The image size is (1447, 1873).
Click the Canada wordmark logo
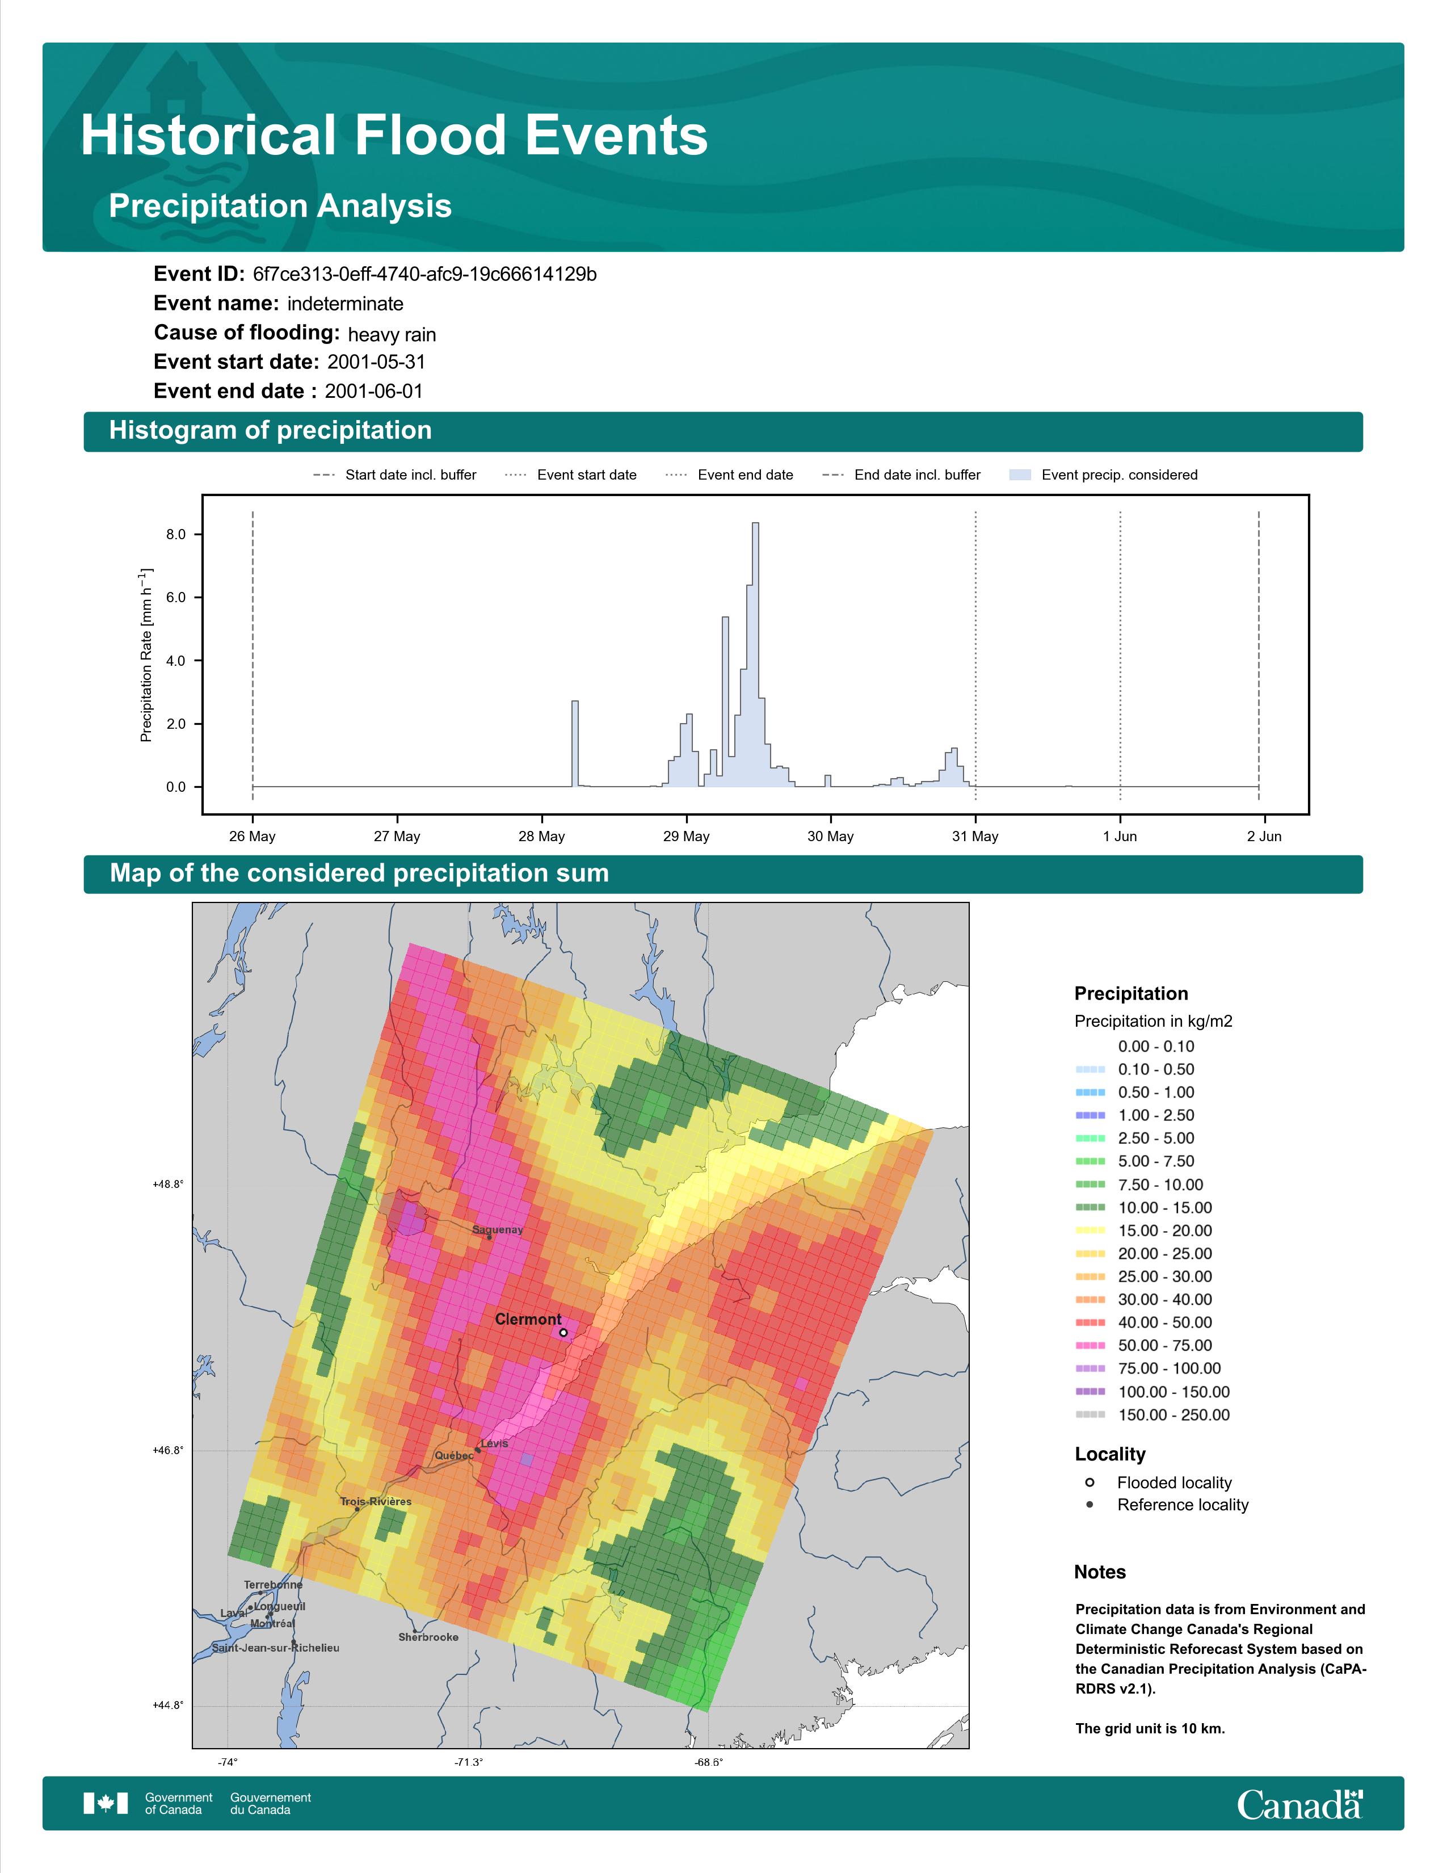(1299, 1804)
